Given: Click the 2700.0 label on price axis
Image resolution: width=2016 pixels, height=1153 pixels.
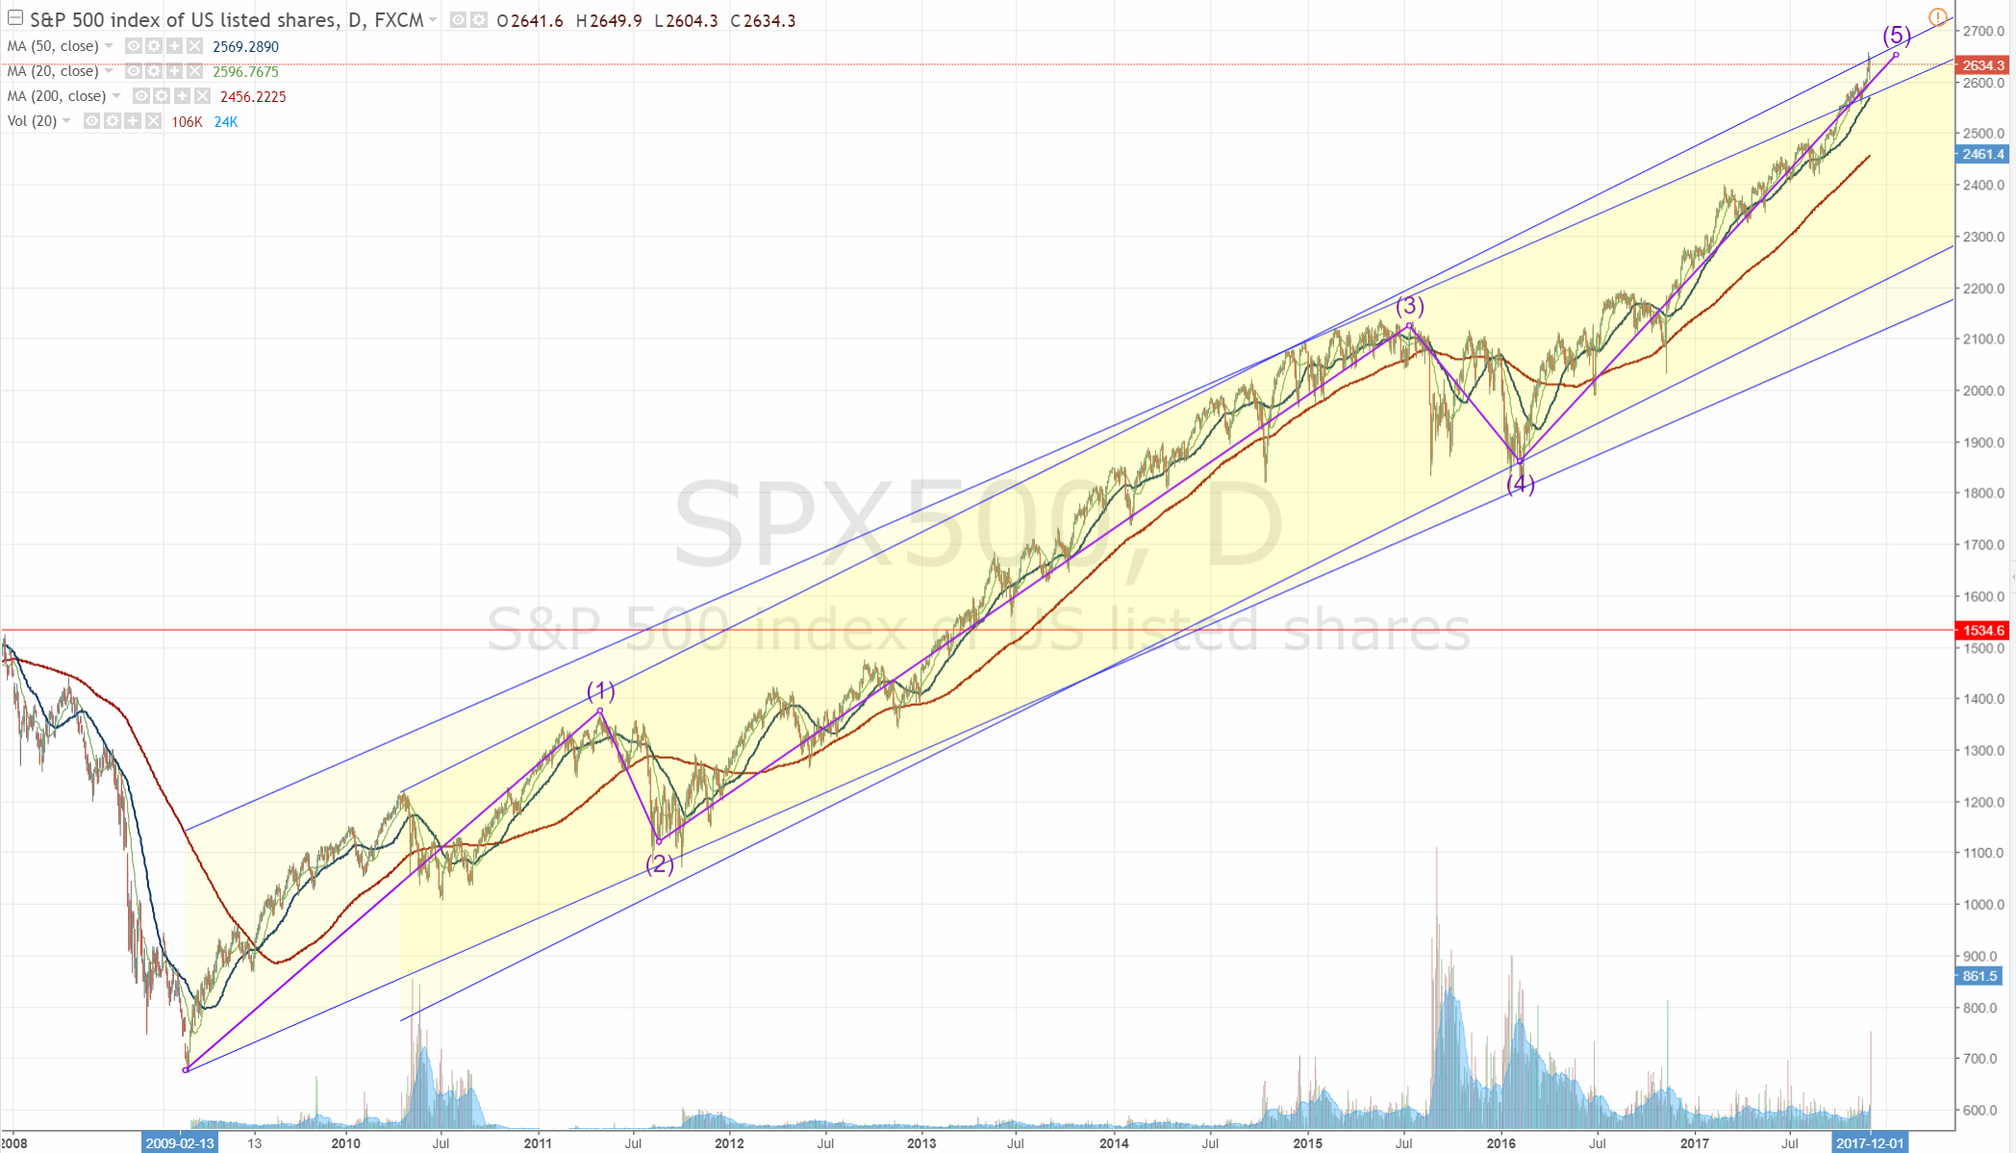Looking at the screenshot, I should (1984, 31).
